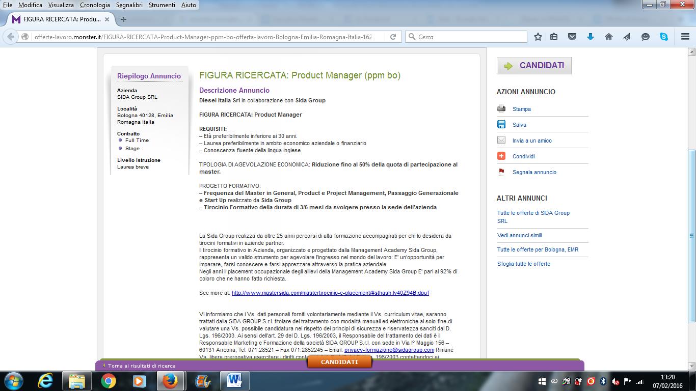Open the chat smiley toolbar icon

coord(646,37)
